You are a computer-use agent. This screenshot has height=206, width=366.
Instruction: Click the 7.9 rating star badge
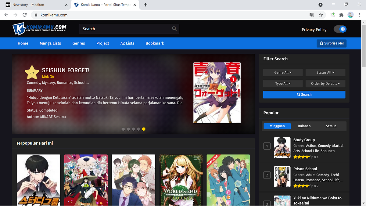(x=32, y=73)
